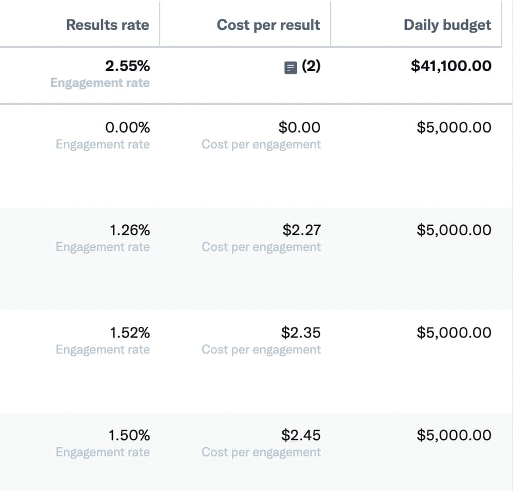The height and width of the screenshot is (491, 513).
Task: Click the notes icon in the totals row
Action: pos(290,67)
